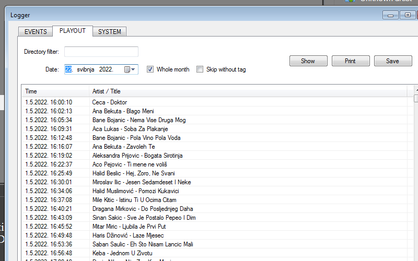Viewport: 418px width, 261px height.
Task: Select the 'Ceca - Doktor' log row
Action: click(110, 102)
